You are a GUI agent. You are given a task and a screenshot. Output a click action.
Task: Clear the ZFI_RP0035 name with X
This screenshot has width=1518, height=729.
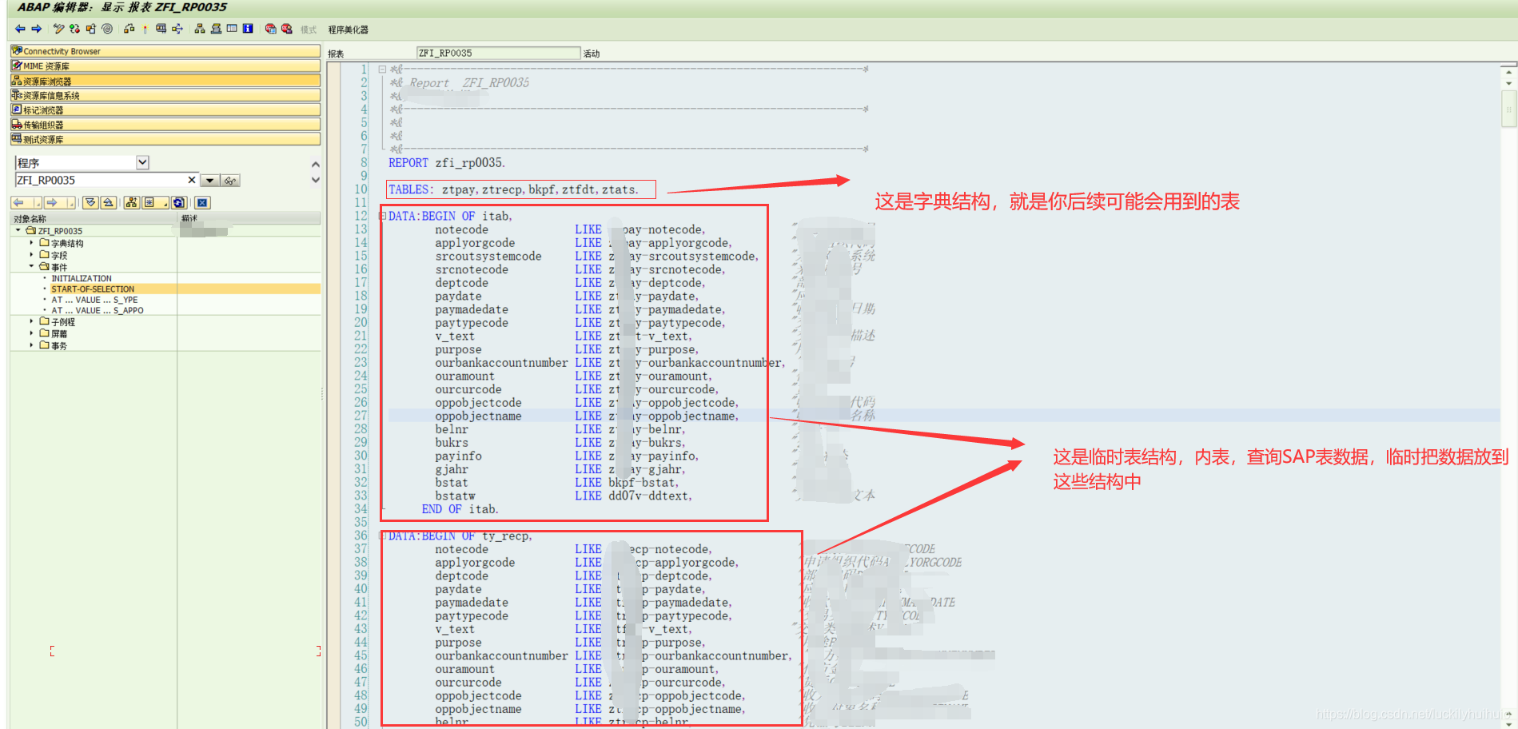192,180
